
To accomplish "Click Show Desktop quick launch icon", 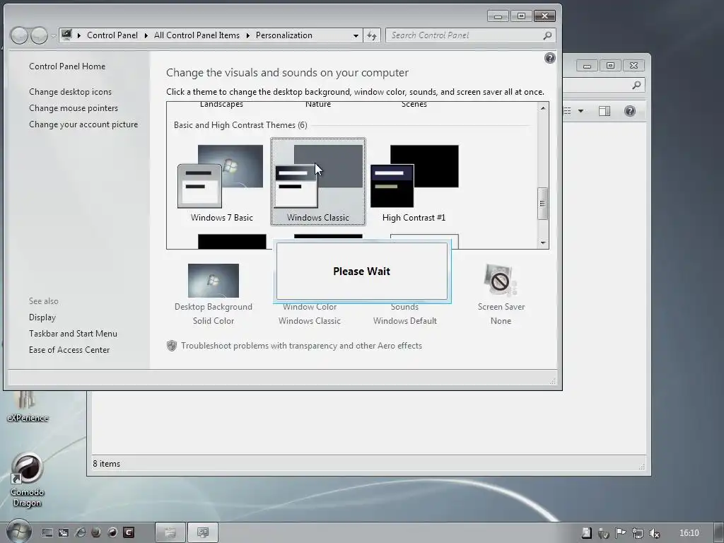I will coord(47,533).
